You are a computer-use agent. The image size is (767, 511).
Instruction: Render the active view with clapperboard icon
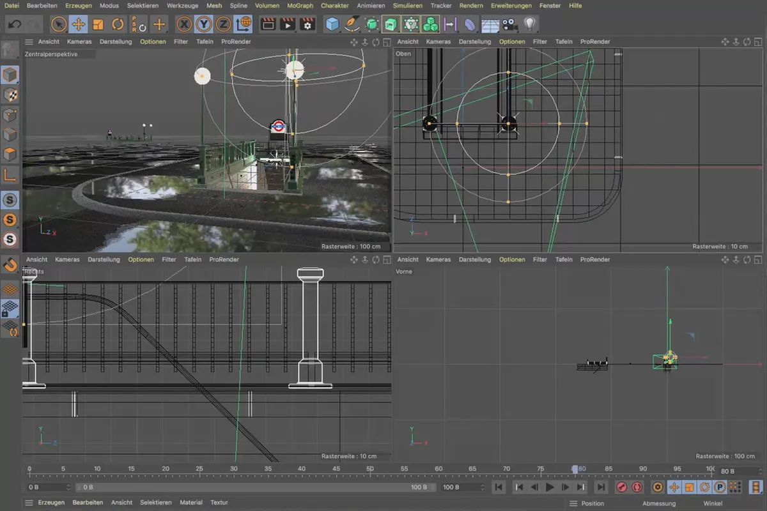pos(268,24)
